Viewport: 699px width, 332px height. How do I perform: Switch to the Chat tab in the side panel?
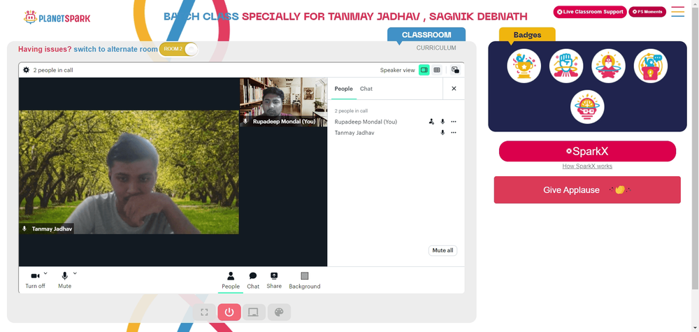coord(366,89)
